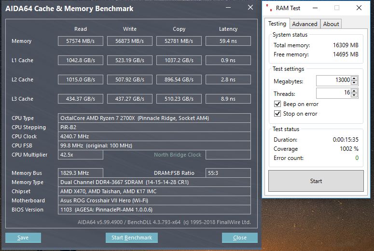Viewport: 374px width, 251px height.
Task: Click Memory Bus value 1829.3 MHz
Action: [81, 173]
